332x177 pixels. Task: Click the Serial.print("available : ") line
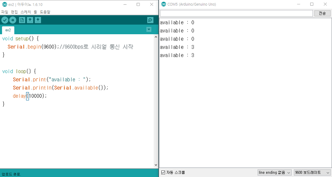52,80
